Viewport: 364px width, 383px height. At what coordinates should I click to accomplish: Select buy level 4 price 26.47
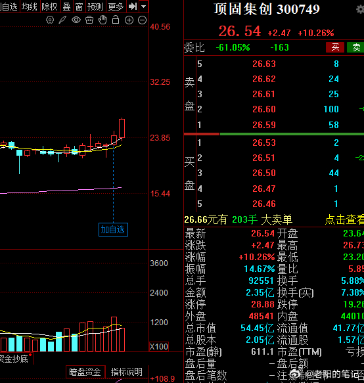pyautogui.click(x=264, y=189)
